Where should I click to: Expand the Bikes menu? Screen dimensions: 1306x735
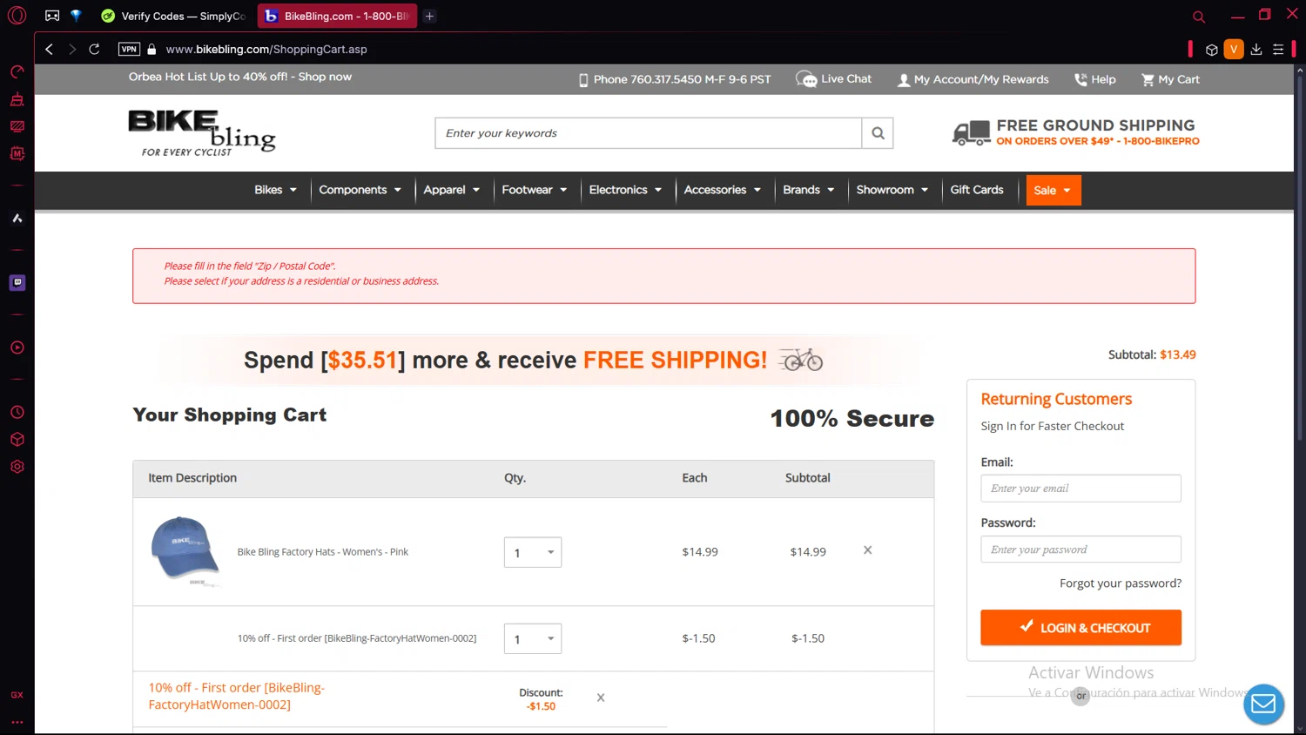tap(276, 190)
